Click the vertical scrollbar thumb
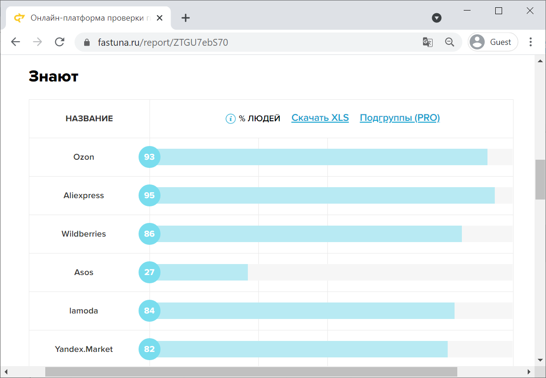This screenshot has height=378, width=546. click(x=540, y=179)
